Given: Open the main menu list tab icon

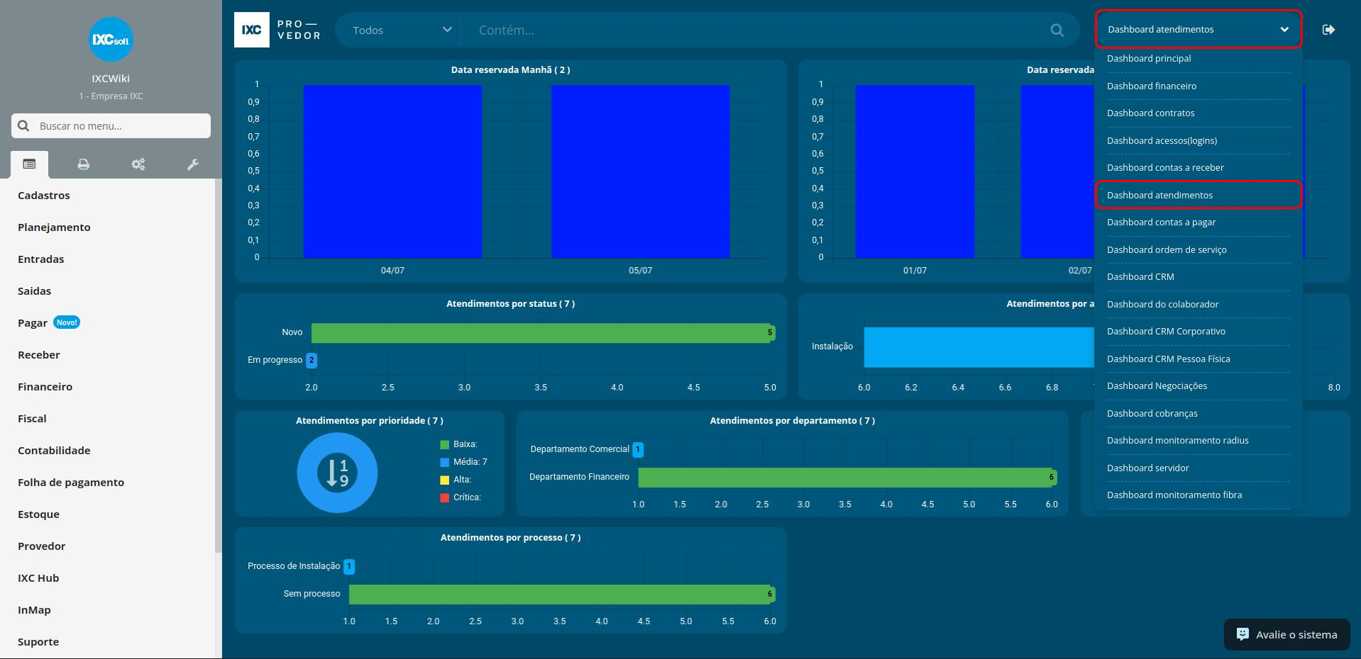Looking at the screenshot, I should [x=29, y=164].
